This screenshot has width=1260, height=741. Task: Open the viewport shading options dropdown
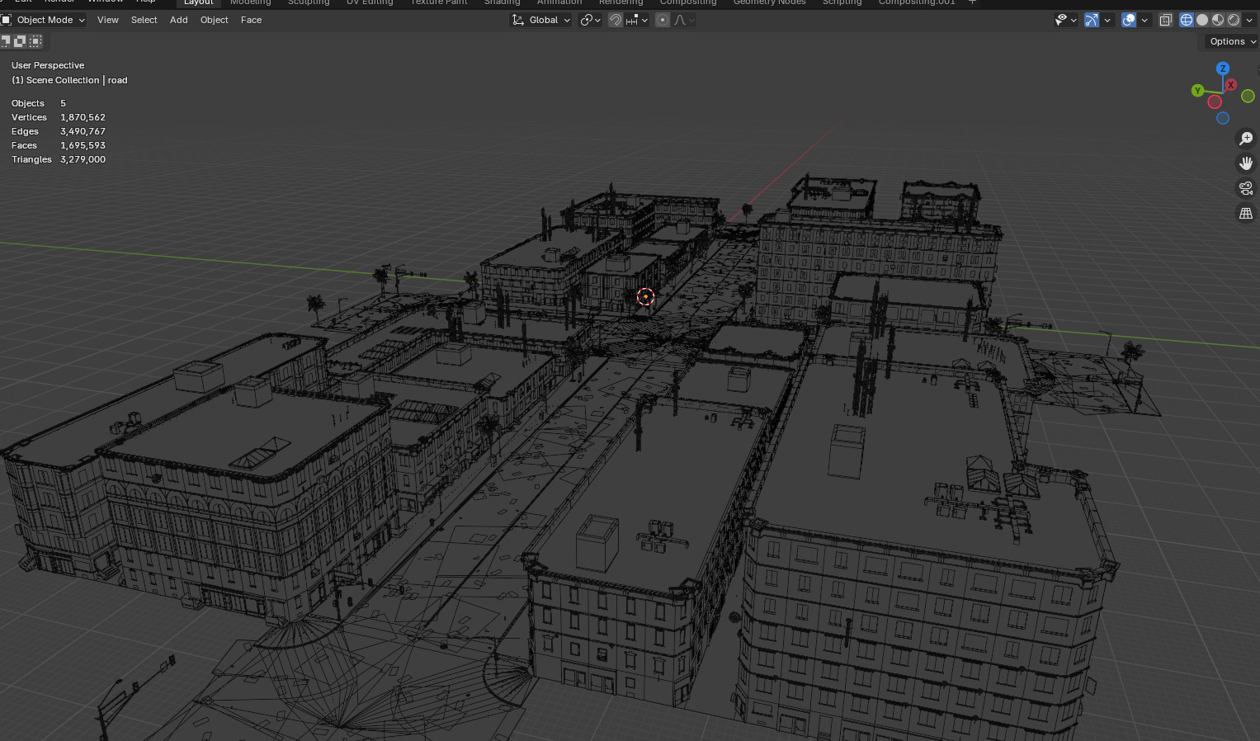point(1249,20)
